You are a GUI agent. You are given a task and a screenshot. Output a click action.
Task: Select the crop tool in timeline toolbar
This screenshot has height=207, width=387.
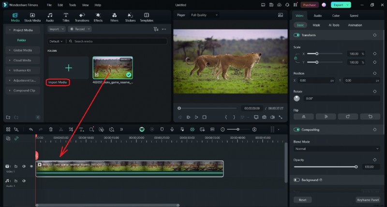[x=71, y=129]
